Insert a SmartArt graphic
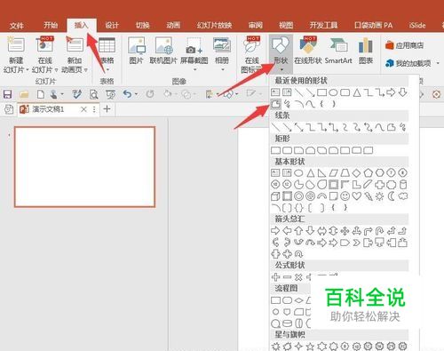The height and width of the screenshot is (351, 444). pos(338,51)
